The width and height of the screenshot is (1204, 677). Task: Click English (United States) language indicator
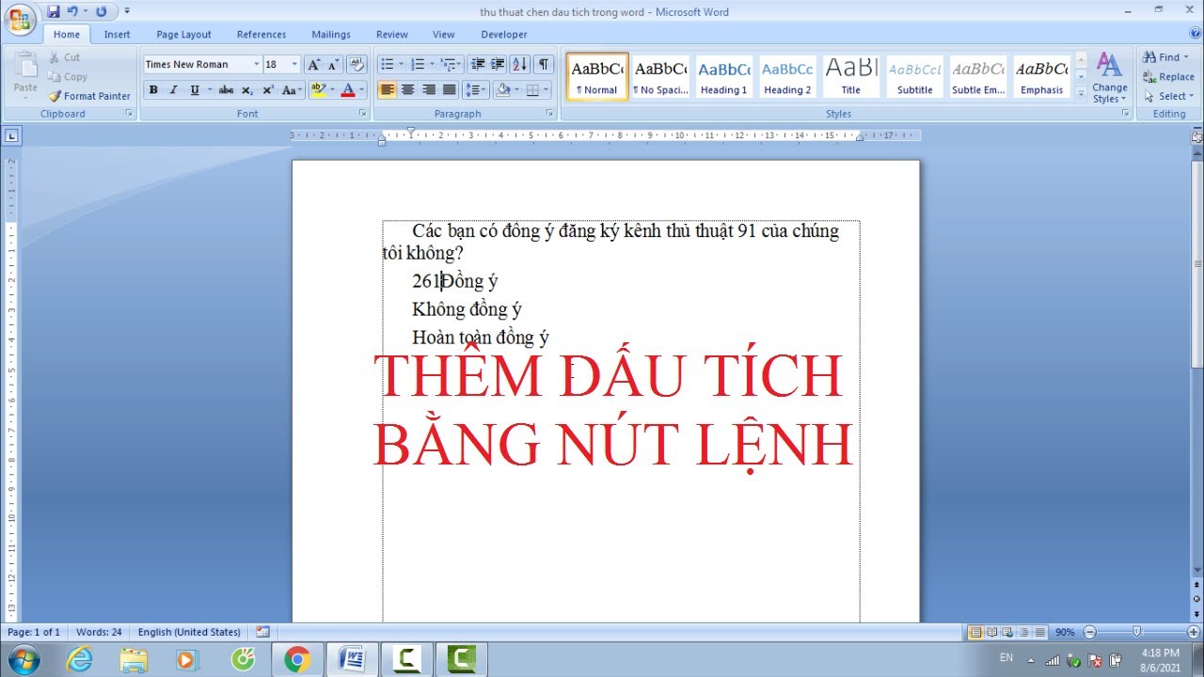pyautogui.click(x=189, y=632)
